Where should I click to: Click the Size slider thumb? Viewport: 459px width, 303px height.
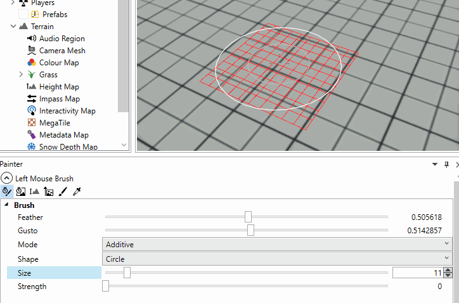[127, 273]
